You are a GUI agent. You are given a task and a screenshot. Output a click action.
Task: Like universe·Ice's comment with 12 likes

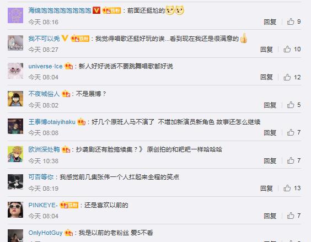[x=287, y=77]
